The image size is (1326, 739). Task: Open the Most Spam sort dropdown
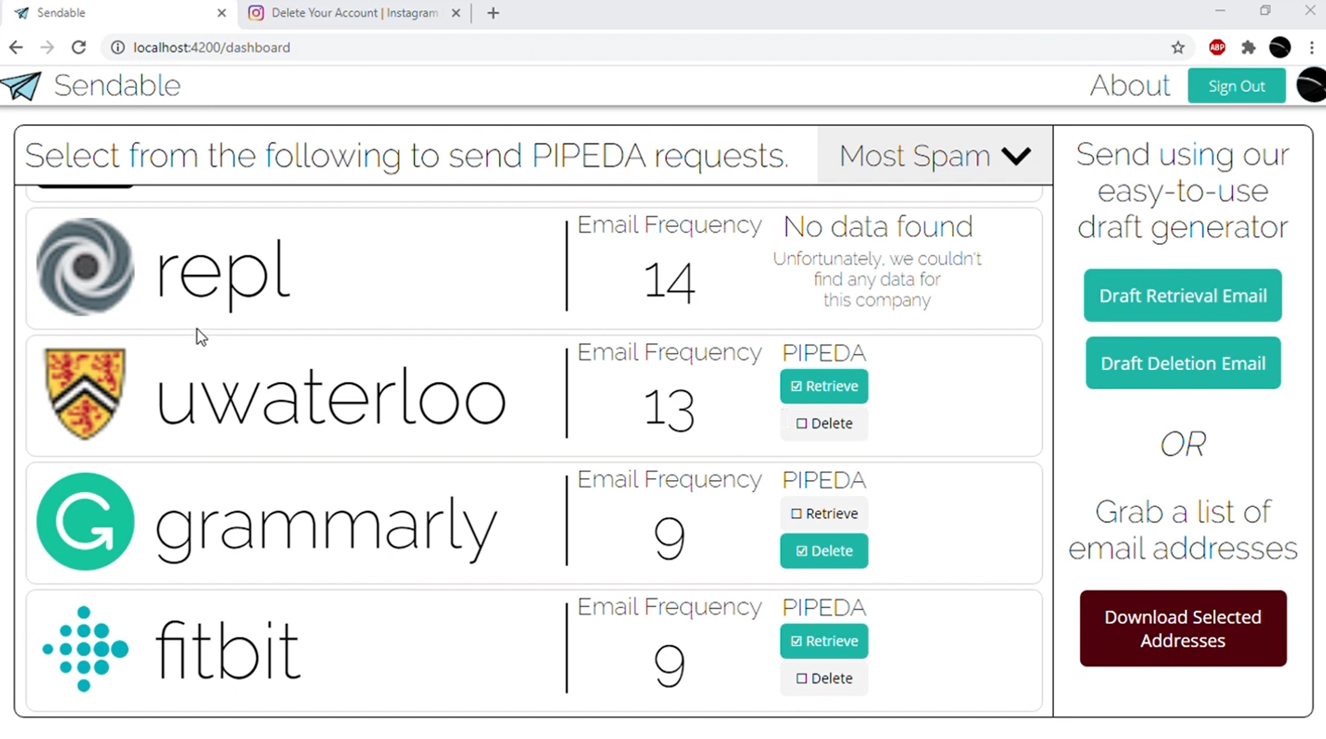coord(934,155)
